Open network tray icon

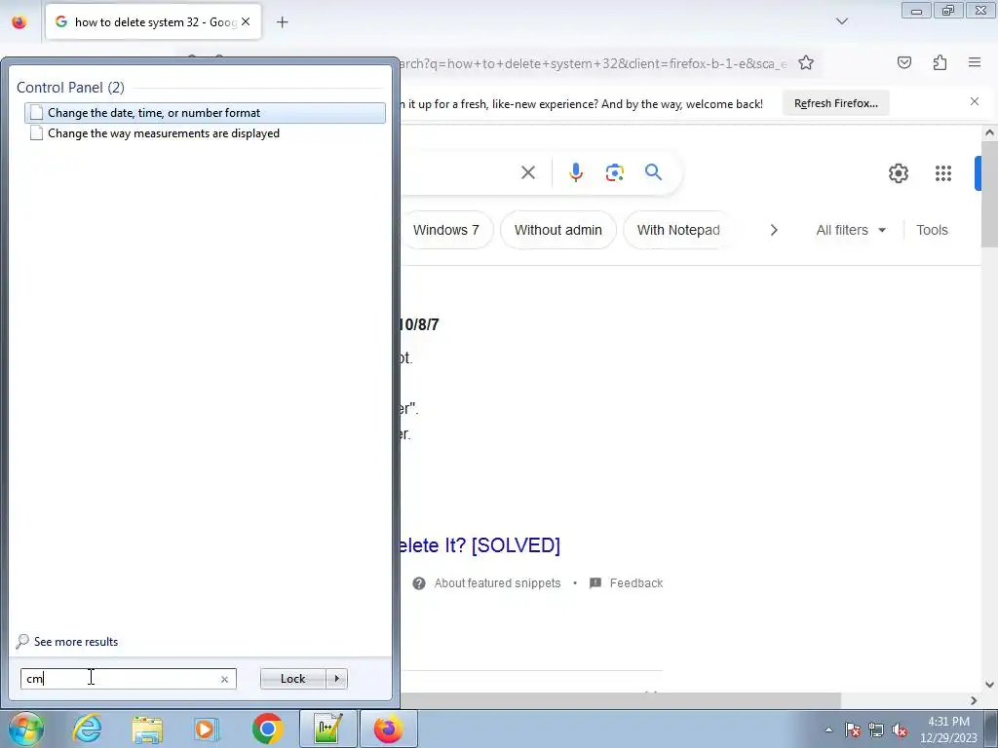pyautogui.click(x=876, y=729)
